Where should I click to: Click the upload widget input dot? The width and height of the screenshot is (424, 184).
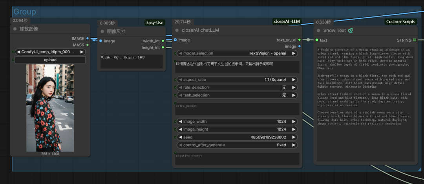[13, 60]
